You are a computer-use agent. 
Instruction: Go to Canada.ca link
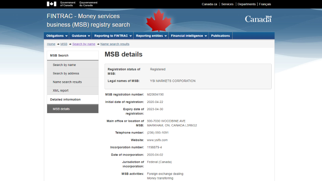pyautogui.click(x=209, y=4)
